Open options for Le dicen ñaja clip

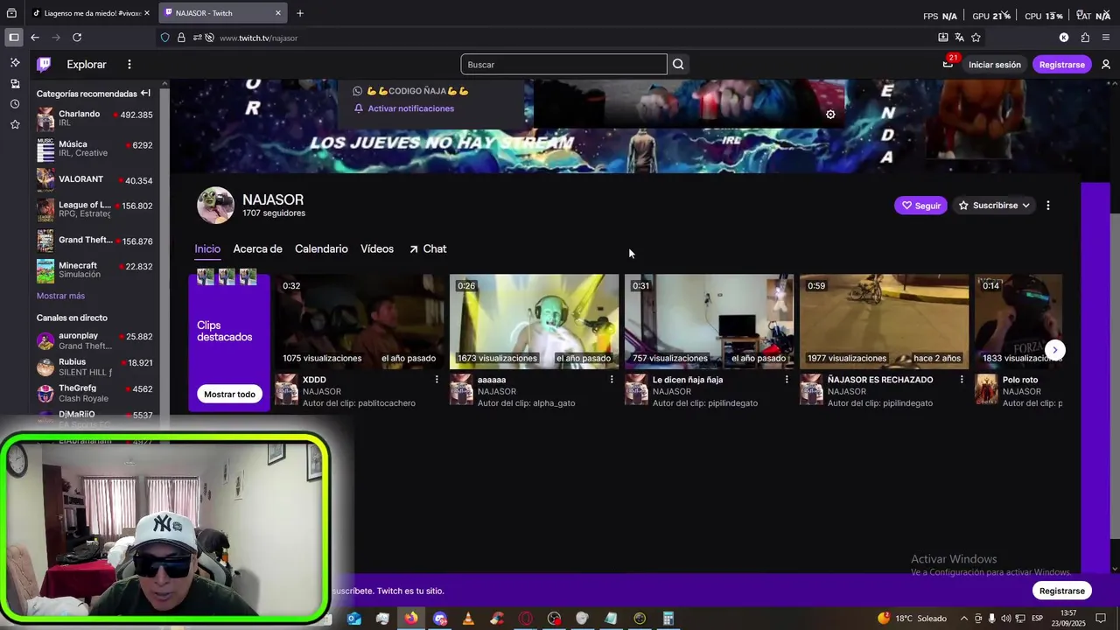click(x=787, y=380)
